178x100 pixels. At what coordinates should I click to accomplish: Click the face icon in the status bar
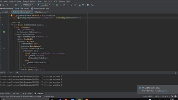coord(175,96)
